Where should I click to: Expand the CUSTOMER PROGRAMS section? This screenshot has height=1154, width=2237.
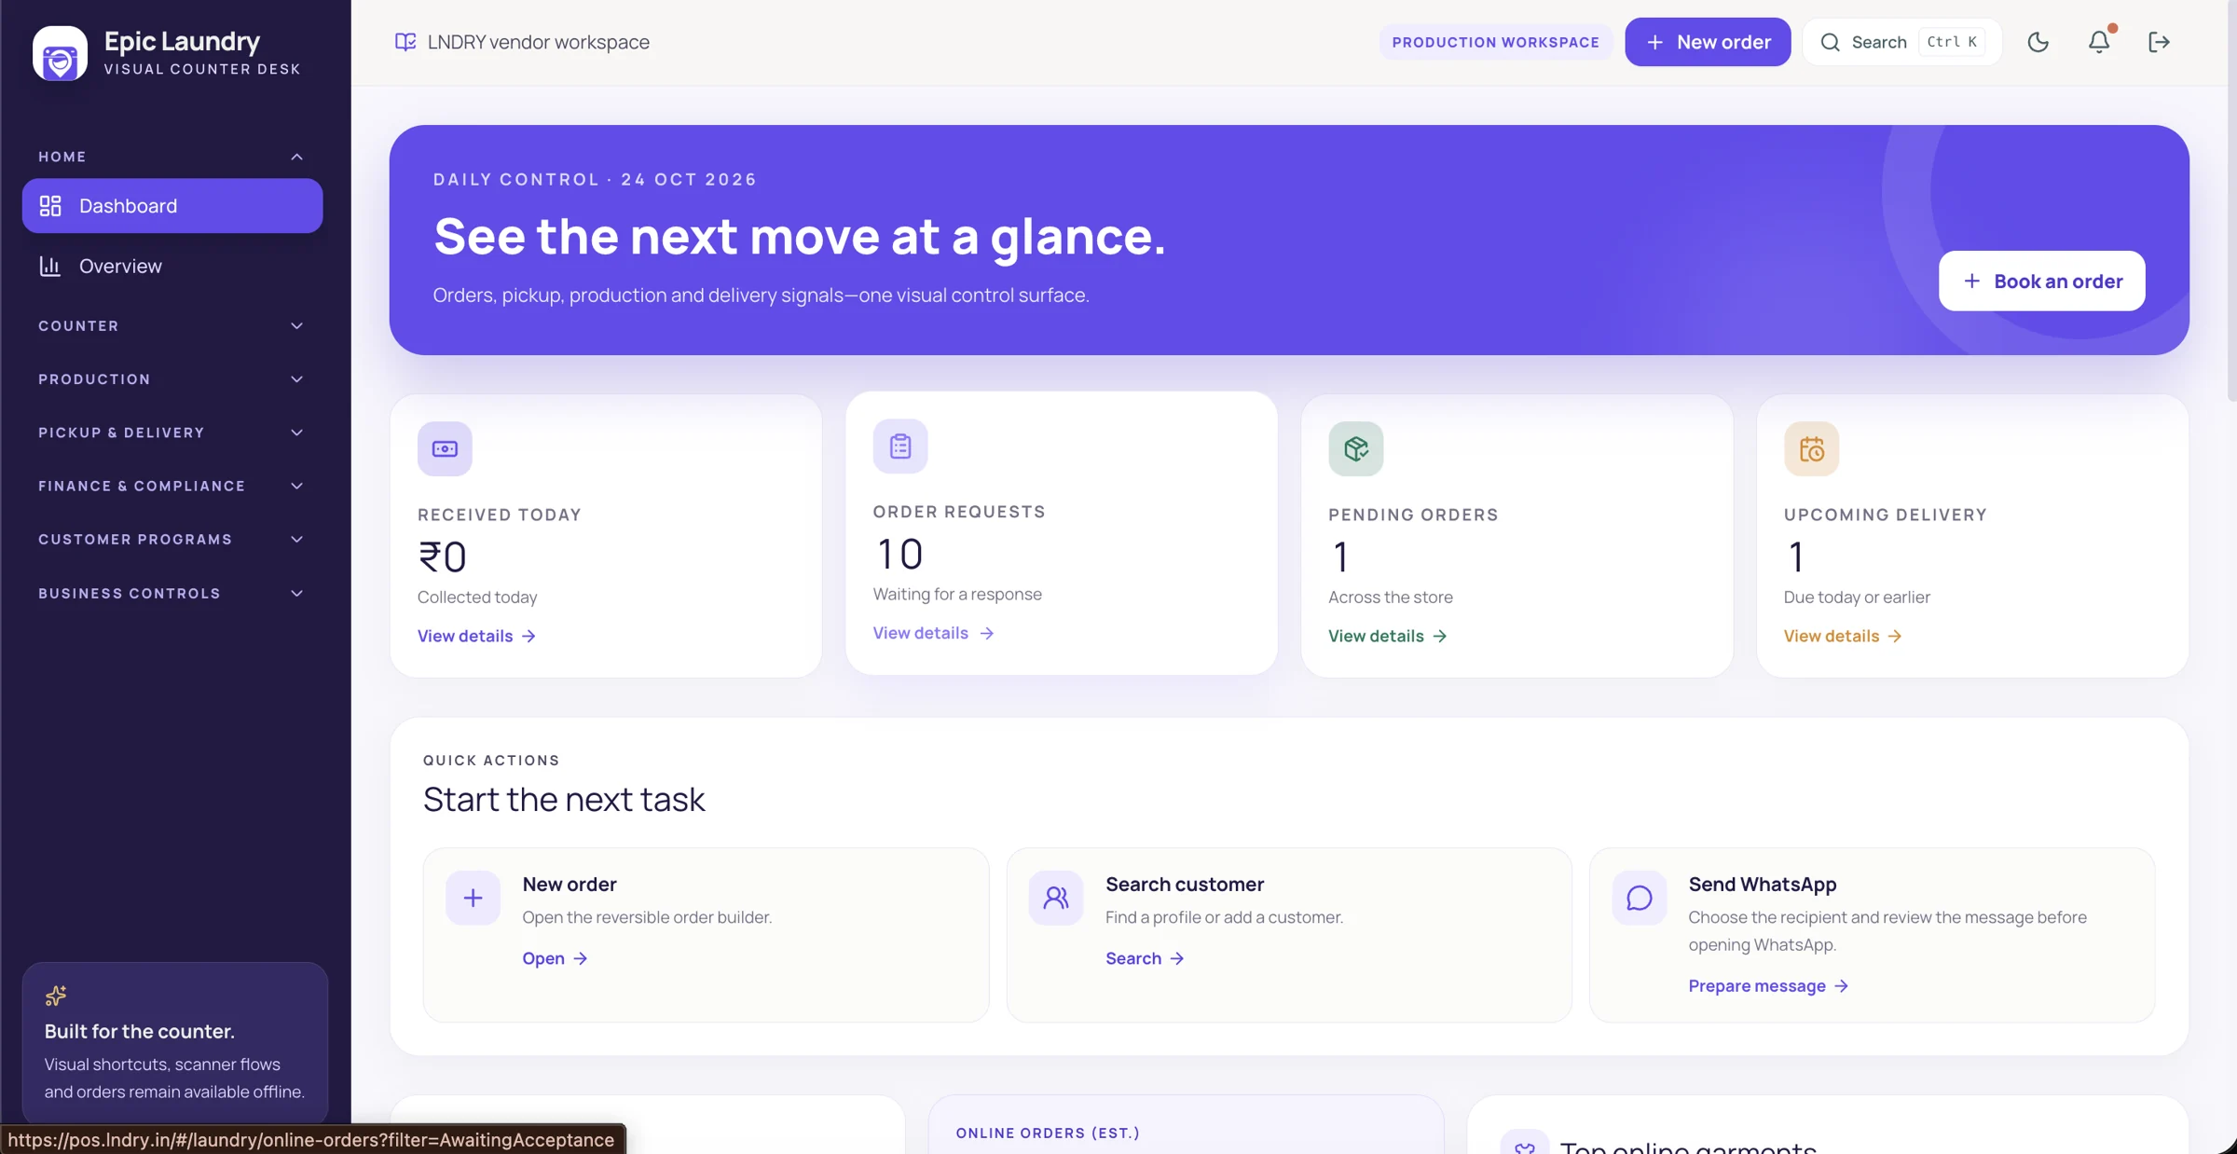click(x=172, y=540)
